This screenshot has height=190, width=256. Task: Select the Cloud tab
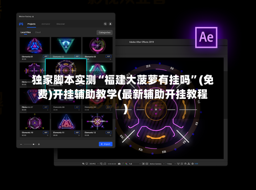pyautogui.click(x=38, y=32)
